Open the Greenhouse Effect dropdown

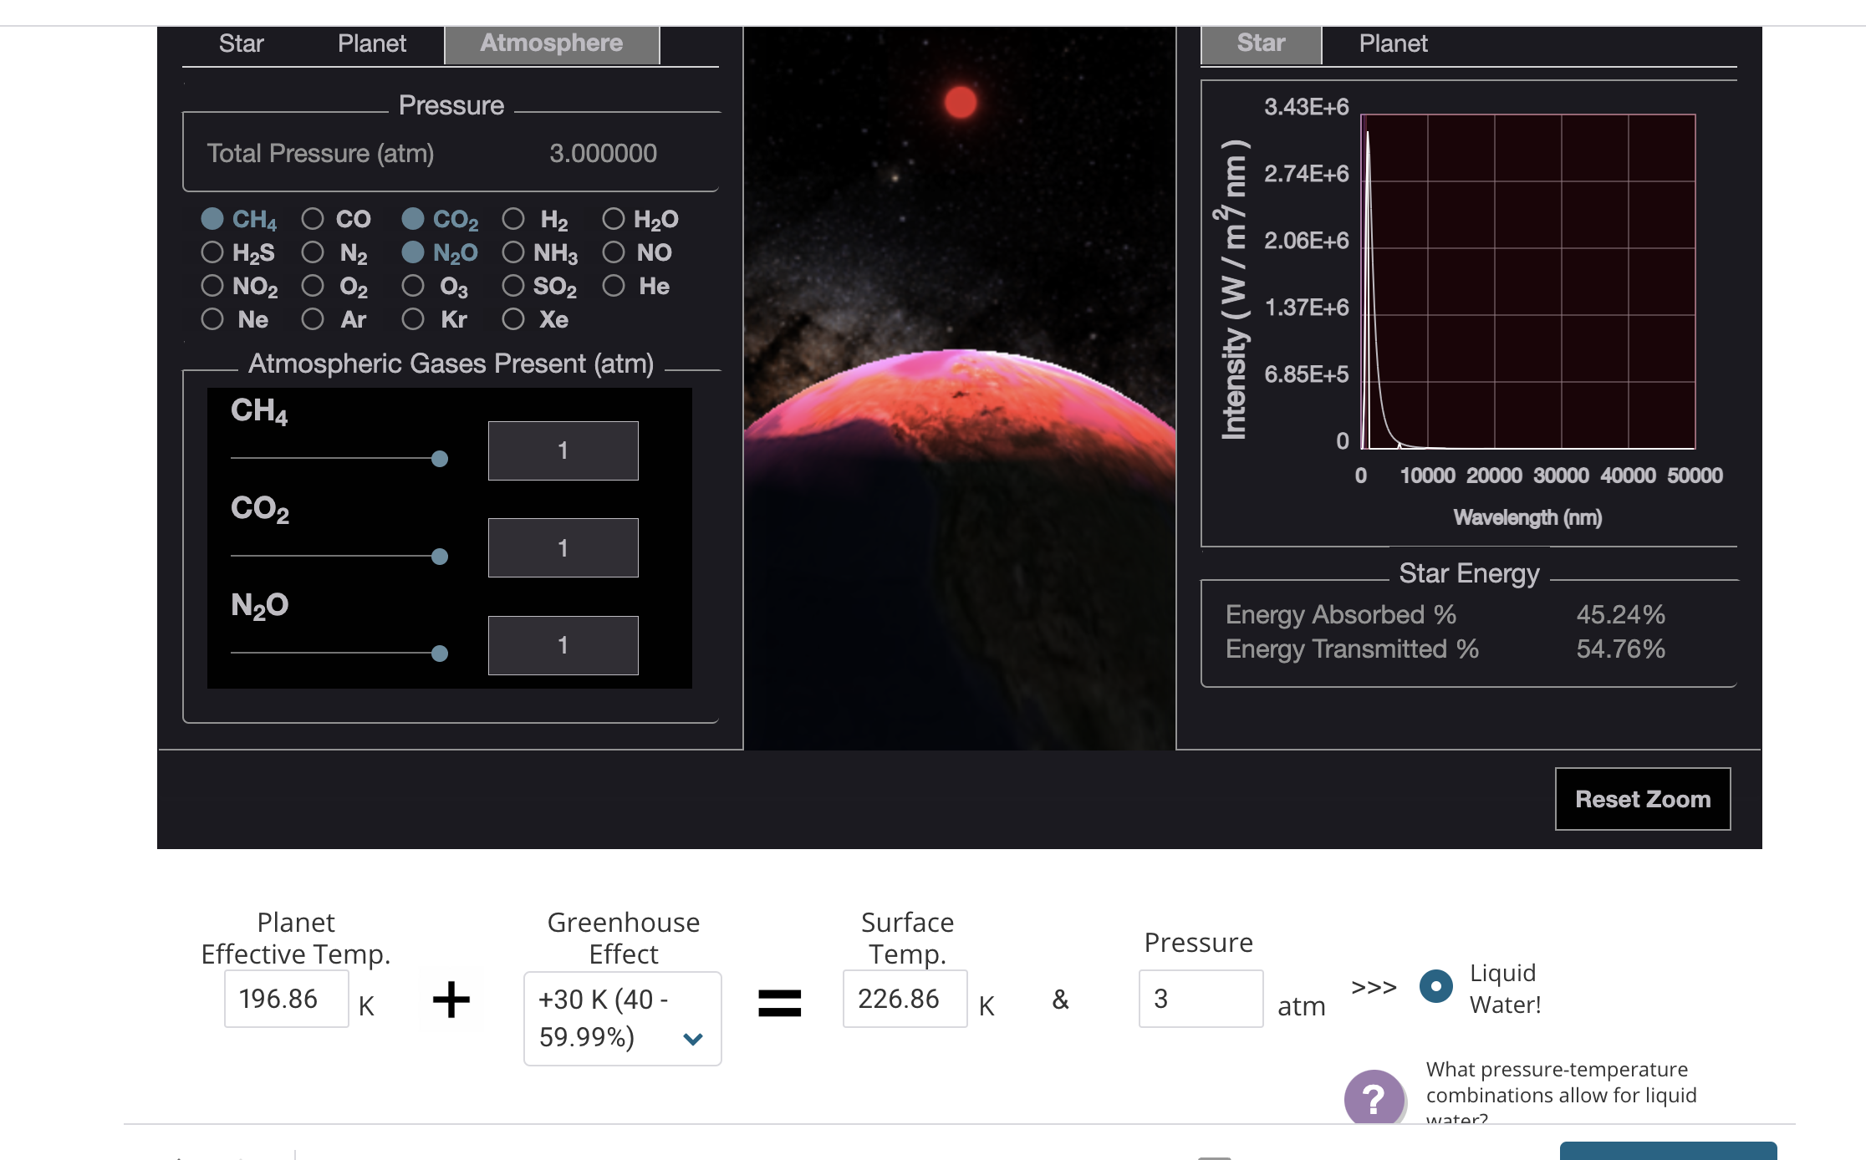click(622, 1018)
